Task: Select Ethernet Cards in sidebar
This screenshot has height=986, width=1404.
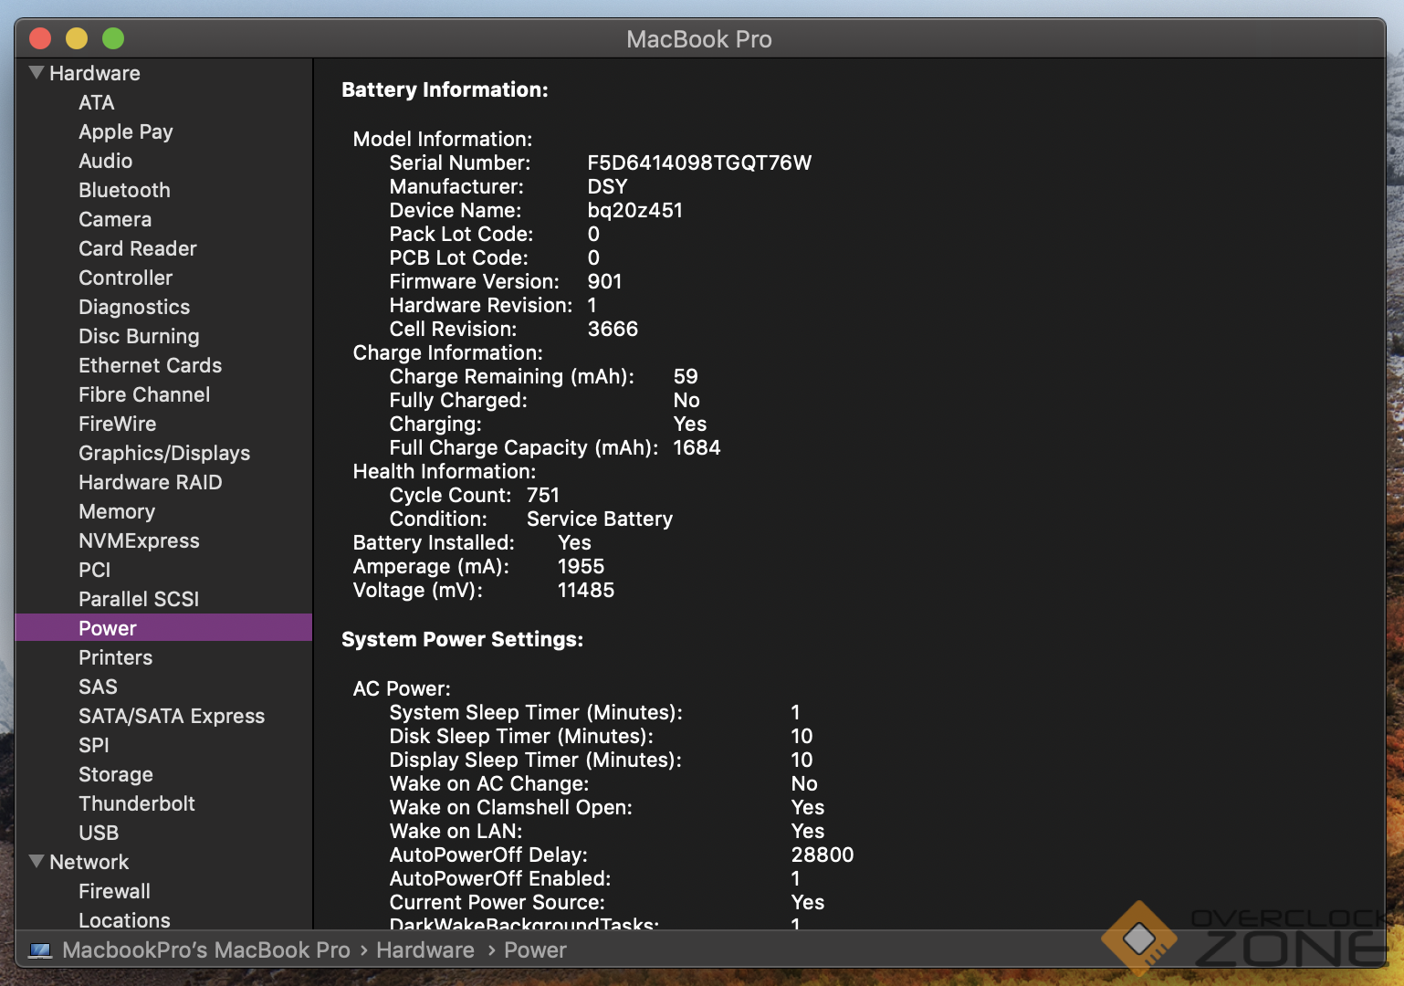Action: 151,365
